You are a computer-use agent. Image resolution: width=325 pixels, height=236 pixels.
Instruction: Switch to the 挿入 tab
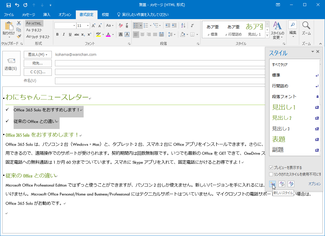(47, 15)
